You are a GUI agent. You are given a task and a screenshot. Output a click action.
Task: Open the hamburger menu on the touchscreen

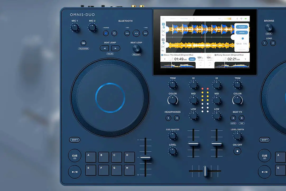pyautogui.click(x=163, y=18)
